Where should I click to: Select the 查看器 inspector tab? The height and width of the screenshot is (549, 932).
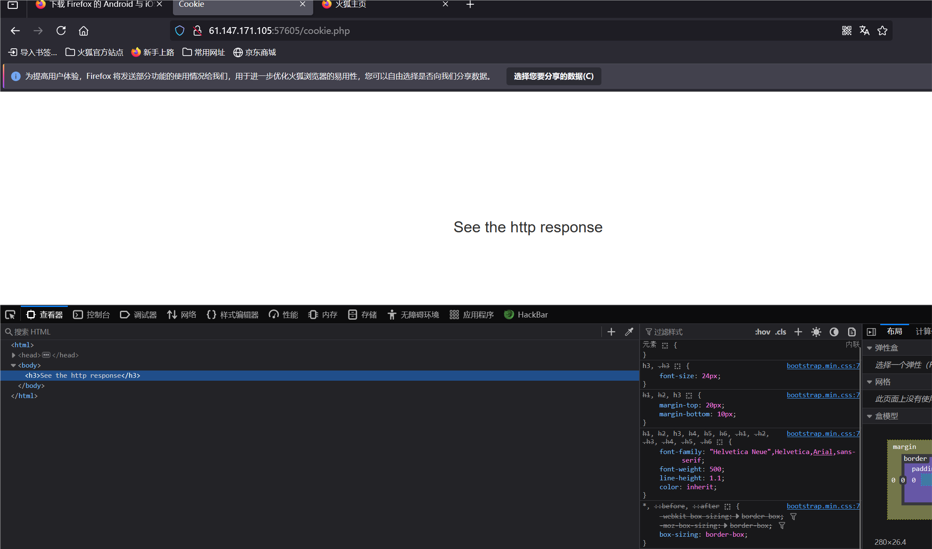(x=45, y=315)
